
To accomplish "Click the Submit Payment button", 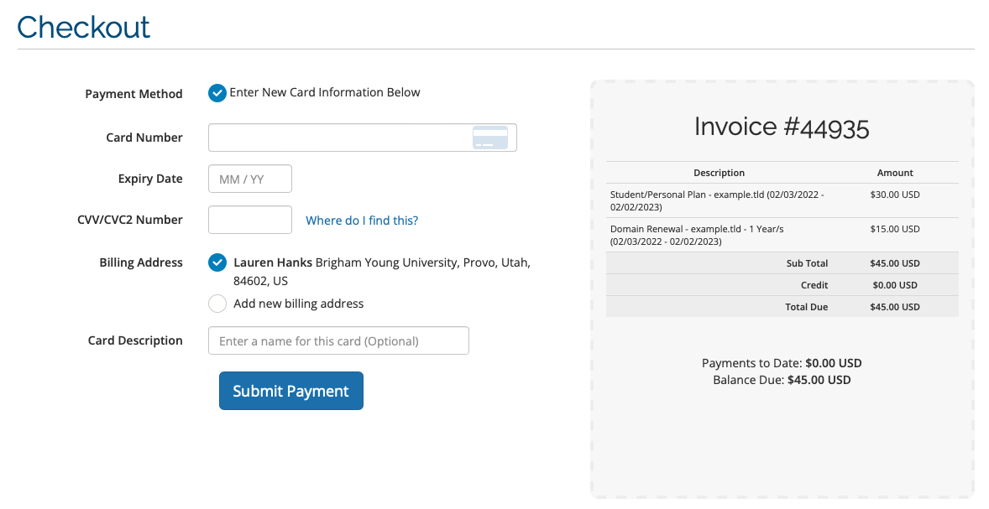I will click(291, 391).
